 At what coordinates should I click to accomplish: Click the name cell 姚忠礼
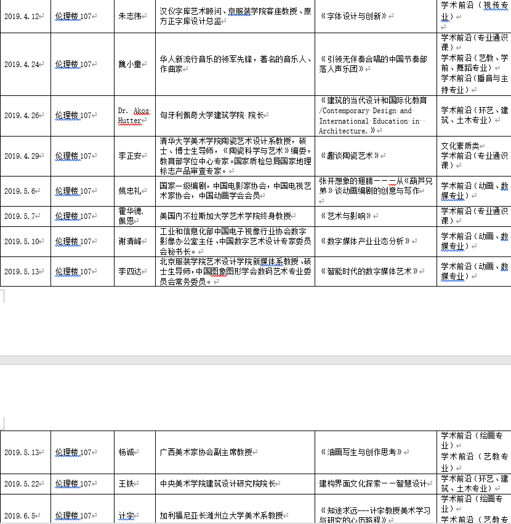[129, 191]
